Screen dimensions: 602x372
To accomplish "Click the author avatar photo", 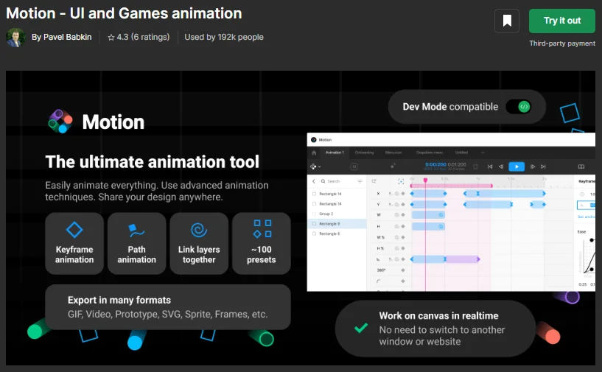I will pyautogui.click(x=15, y=38).
